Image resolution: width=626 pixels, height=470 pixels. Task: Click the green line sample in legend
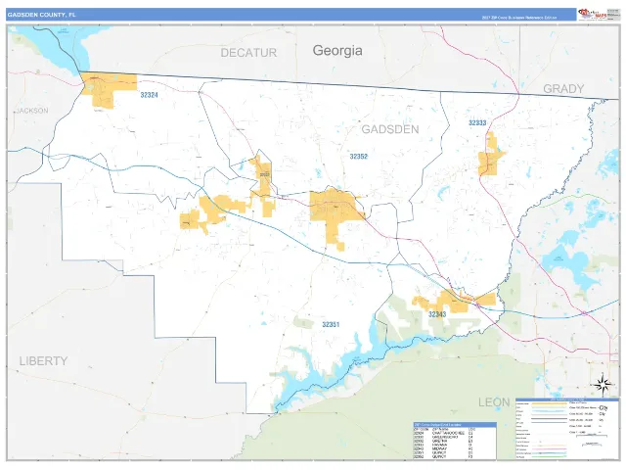(550, 457)
